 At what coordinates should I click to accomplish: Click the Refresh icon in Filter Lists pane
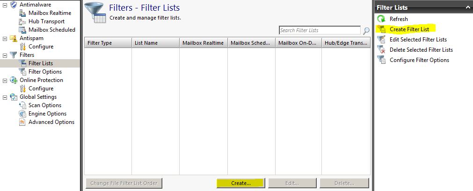point(381,19)
